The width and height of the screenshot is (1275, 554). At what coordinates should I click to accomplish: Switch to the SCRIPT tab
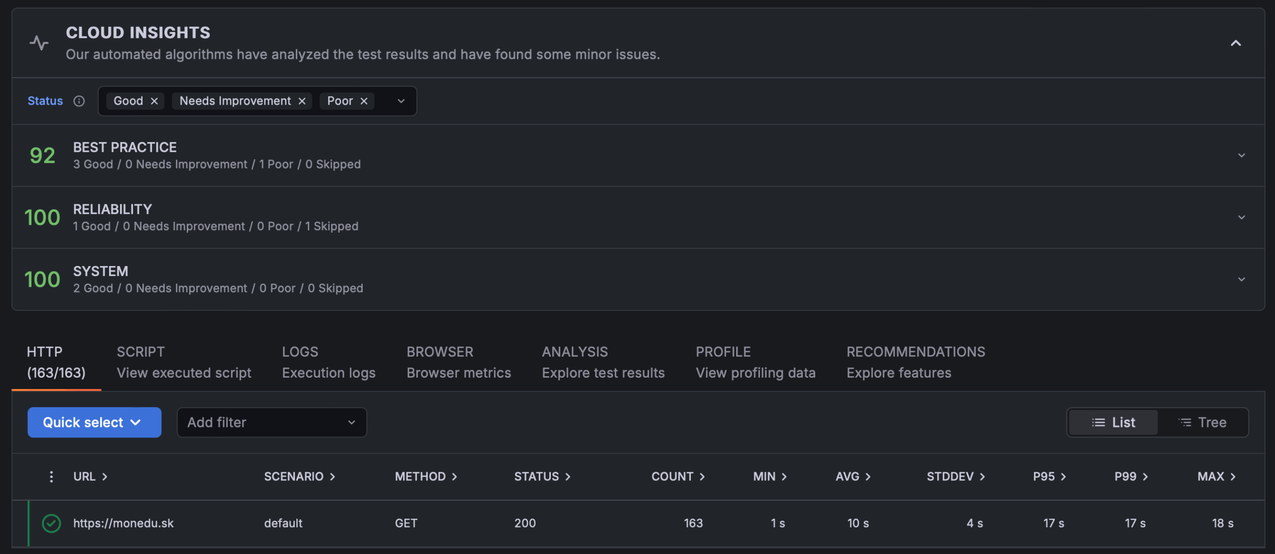pos(140,352)
